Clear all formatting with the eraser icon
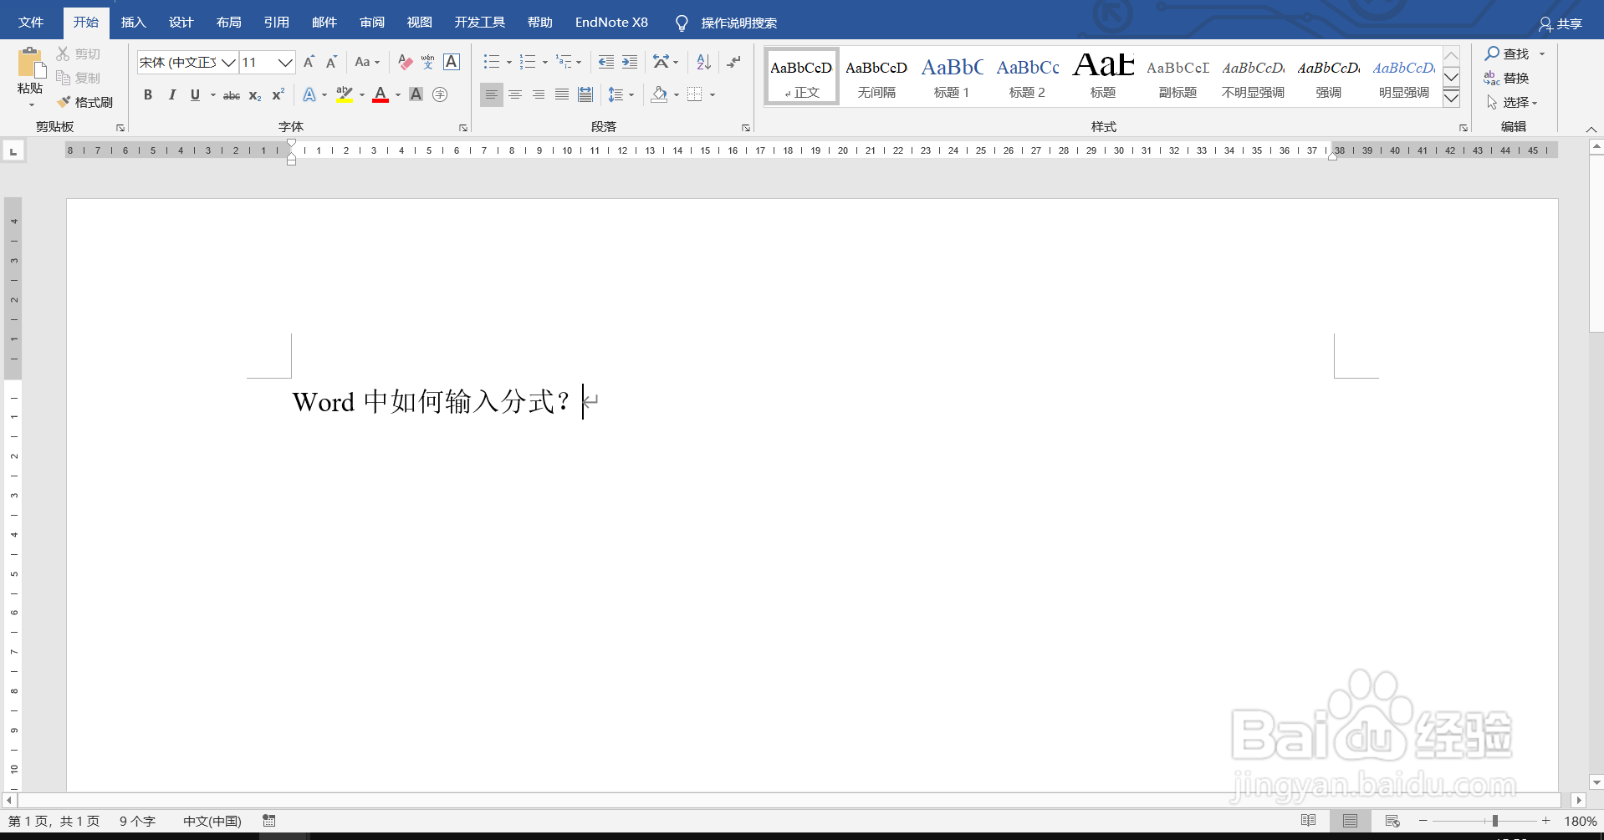This screenshot has height=840, width=1604. coord(405,62)
